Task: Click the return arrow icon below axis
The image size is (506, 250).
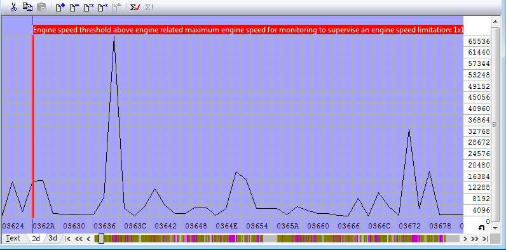Action: pyautogui.click(x=481, y=228)
